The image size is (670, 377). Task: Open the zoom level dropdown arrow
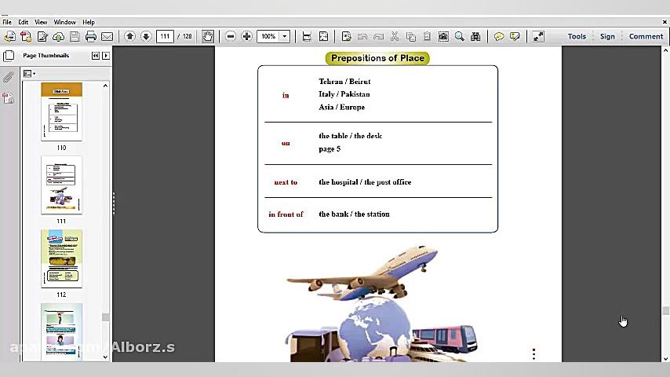285,36
